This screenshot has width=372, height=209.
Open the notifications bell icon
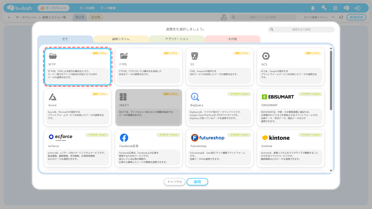(313, 8)
